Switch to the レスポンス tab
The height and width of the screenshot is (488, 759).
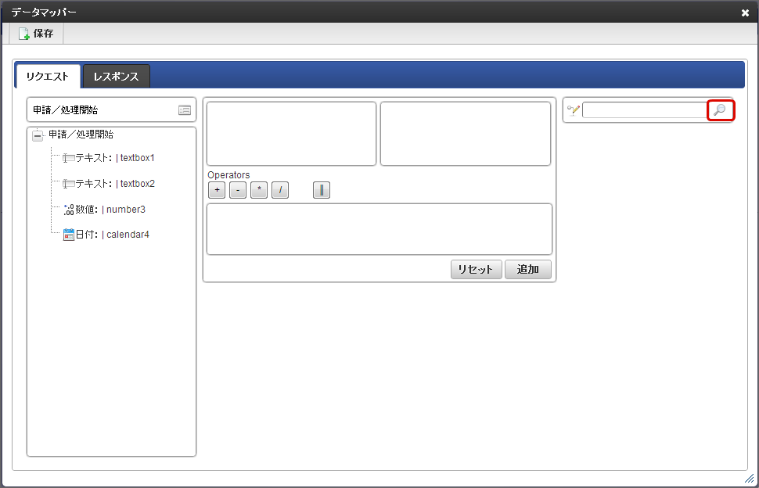tap(116, 77)
